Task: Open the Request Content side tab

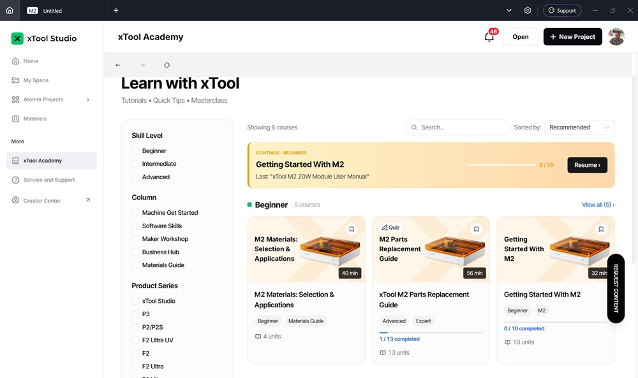Action: click(616, 289)
